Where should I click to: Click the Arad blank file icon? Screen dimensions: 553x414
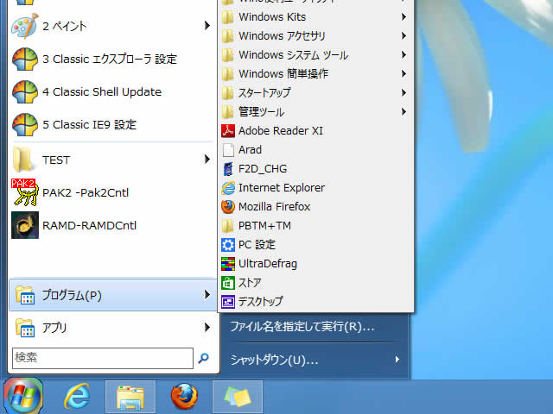pos(228,149)
